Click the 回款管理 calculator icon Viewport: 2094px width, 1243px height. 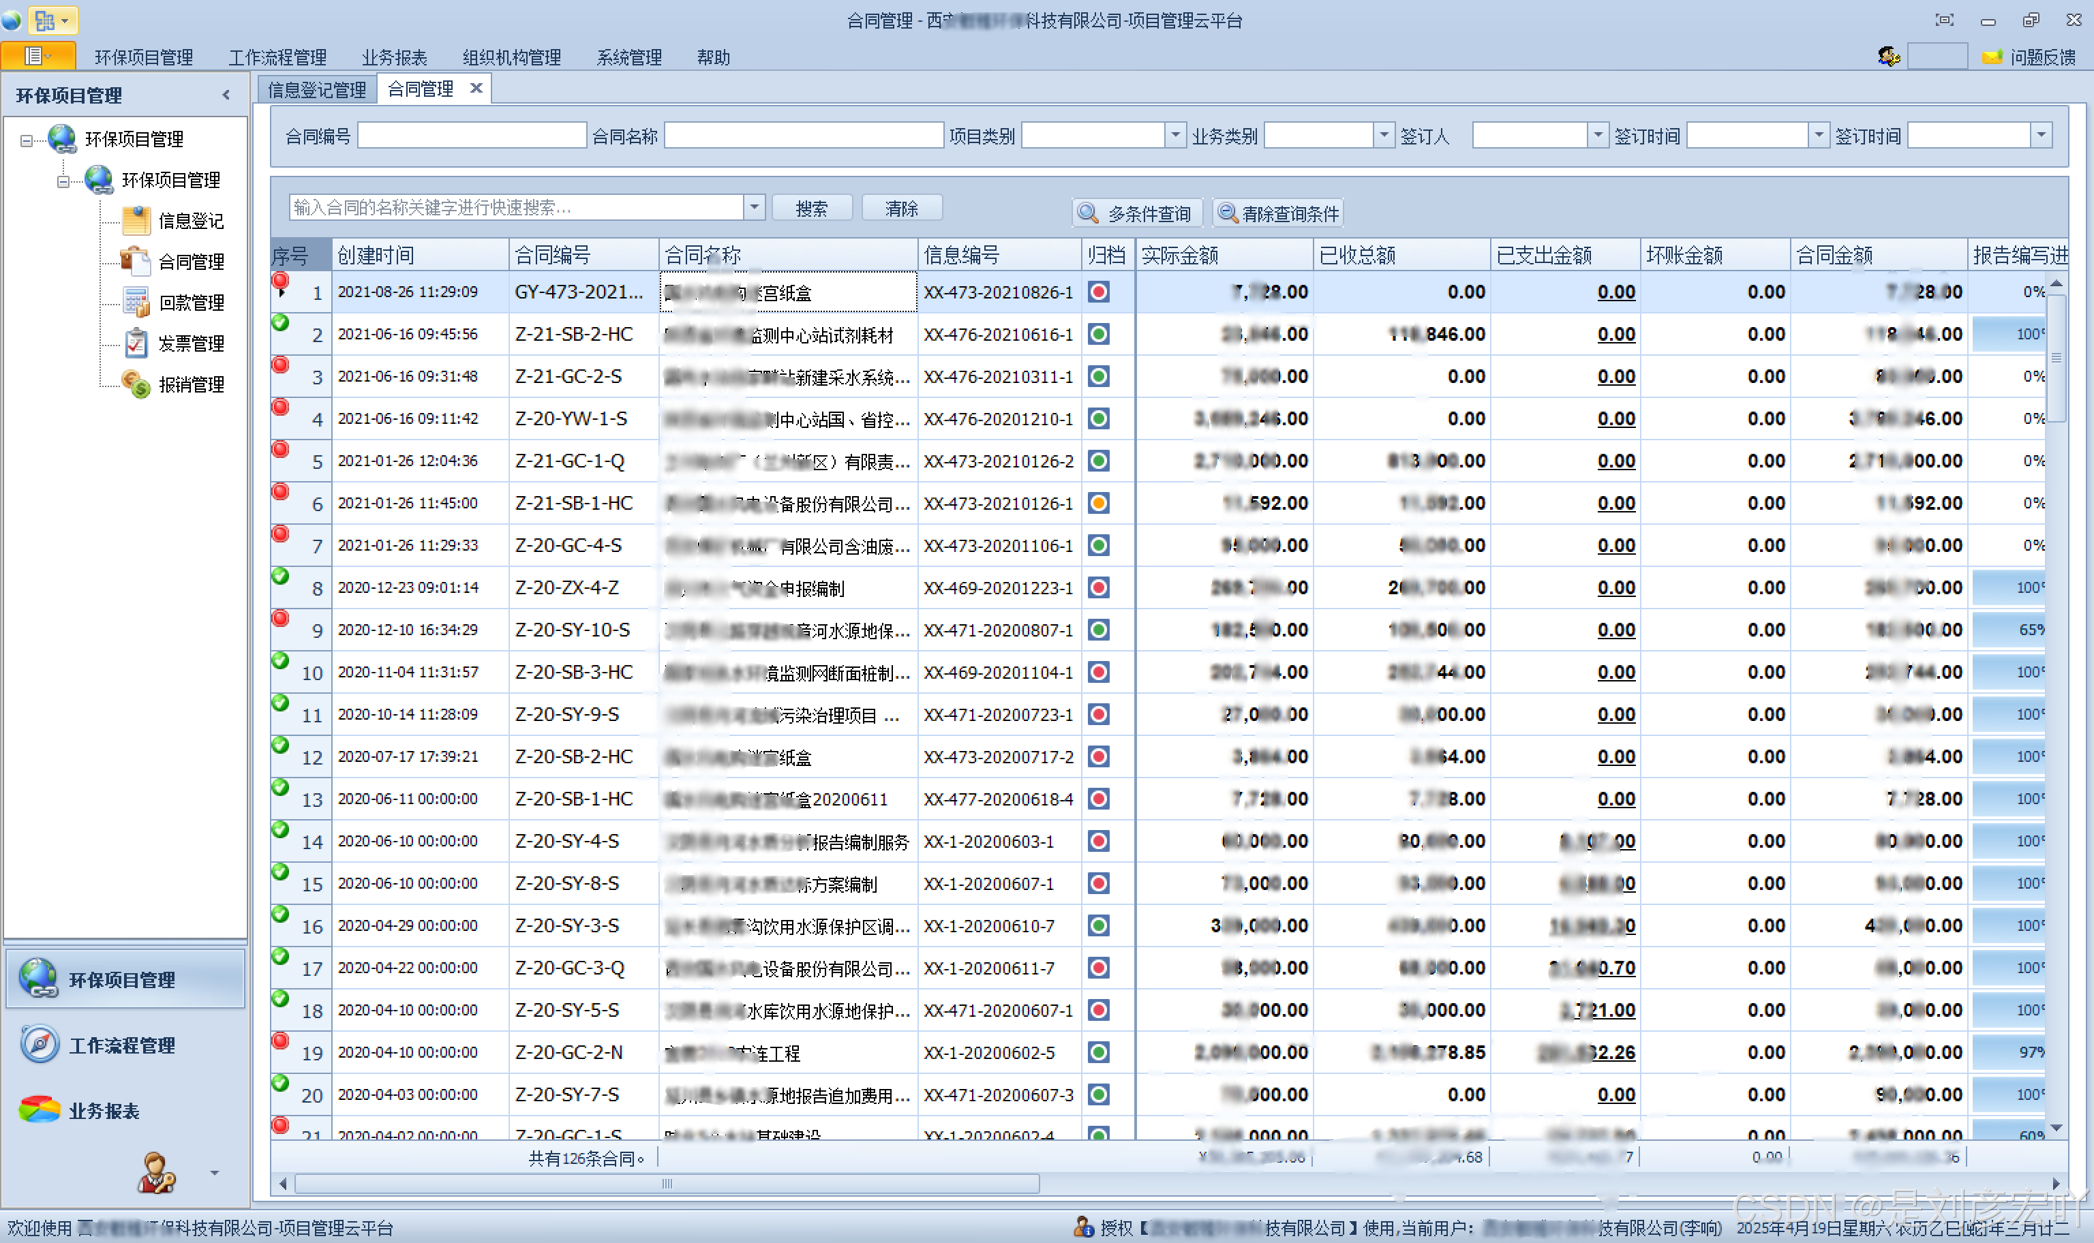pos(136,303)
